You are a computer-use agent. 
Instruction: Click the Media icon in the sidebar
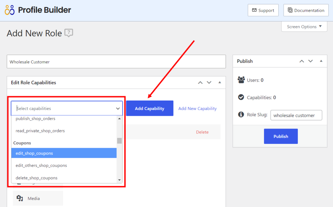tap(20, 198)
